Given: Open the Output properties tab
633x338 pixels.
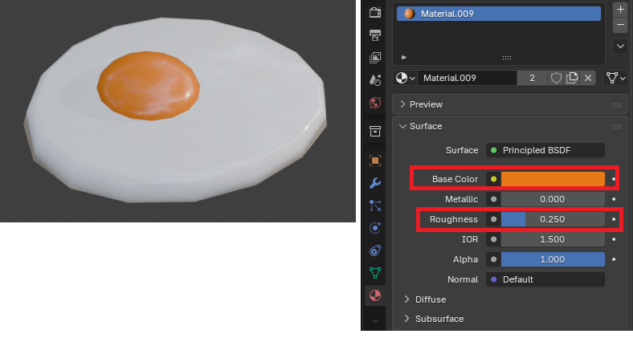Looking at the screenshot, I should [375, 35].
